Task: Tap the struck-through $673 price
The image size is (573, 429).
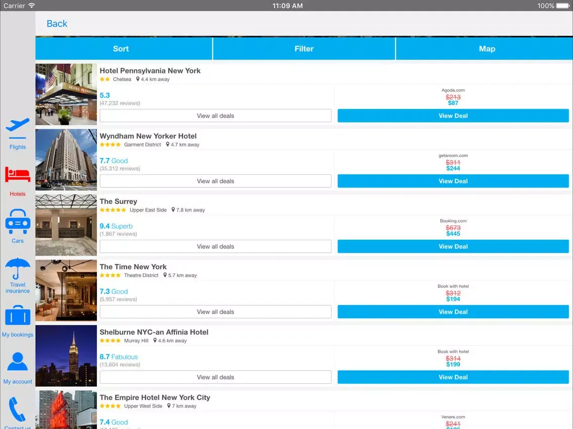Action: point(453,228)
